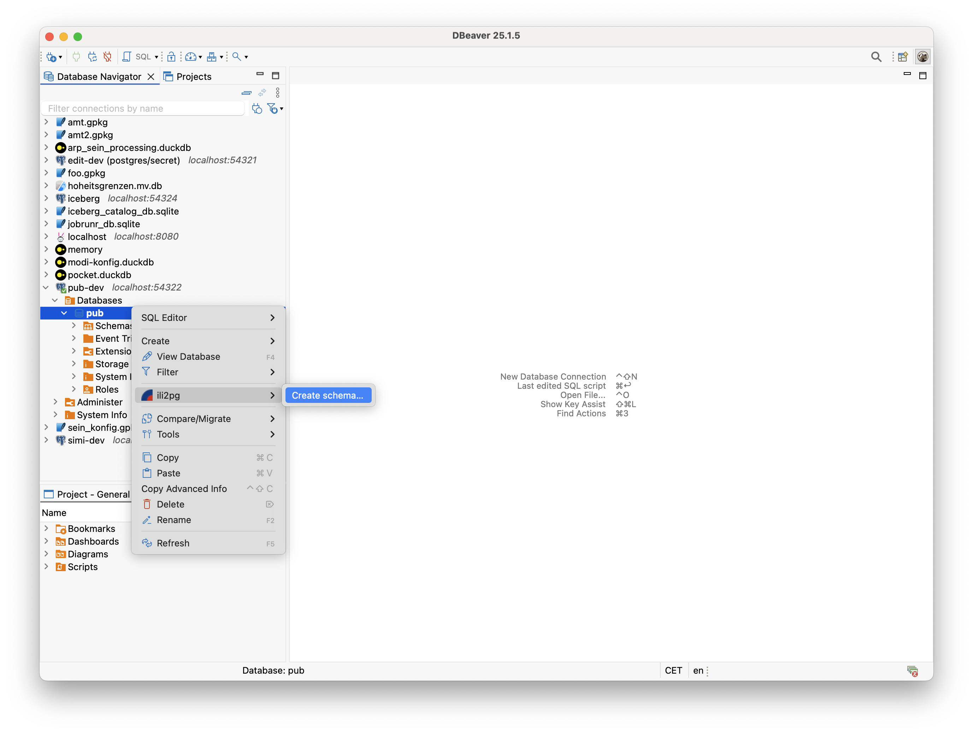
Task: Open the navigator three-dot view menu
Action: pos(278,93)
